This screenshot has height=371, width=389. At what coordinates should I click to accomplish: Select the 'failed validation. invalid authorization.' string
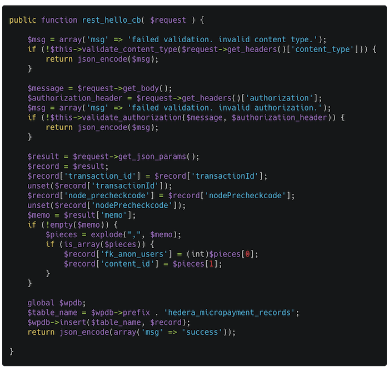coord(225,108)
